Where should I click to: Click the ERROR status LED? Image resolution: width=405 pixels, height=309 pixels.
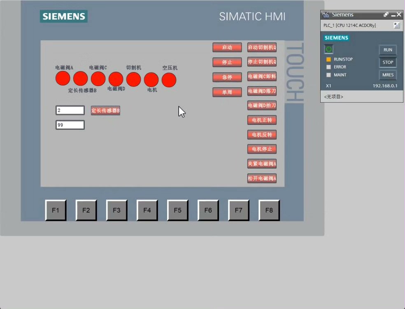328,67
